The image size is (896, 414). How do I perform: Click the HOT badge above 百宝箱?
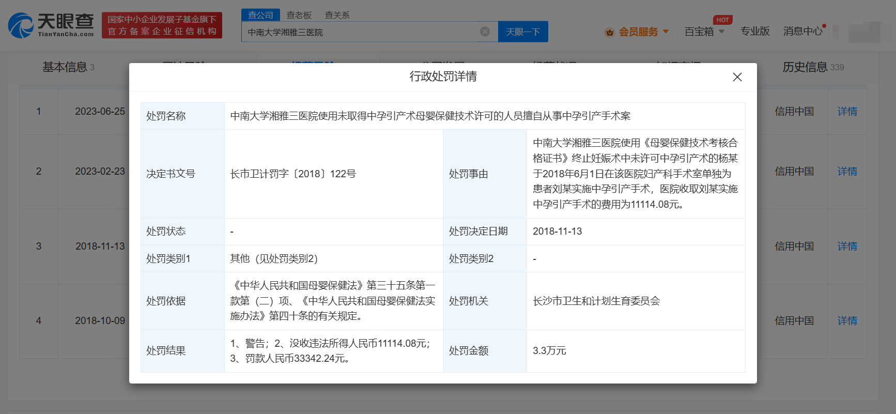(722, 20)
